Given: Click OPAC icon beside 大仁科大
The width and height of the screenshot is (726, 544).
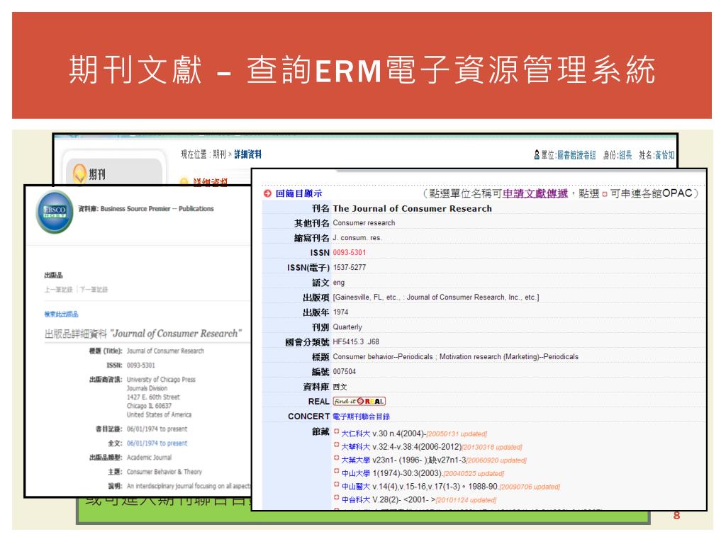Looking at the screenshot, I should [337, 431].
